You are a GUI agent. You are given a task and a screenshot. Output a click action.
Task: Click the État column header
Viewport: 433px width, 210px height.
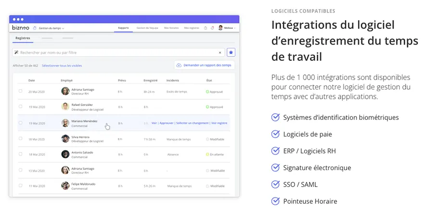click(209, 81)
